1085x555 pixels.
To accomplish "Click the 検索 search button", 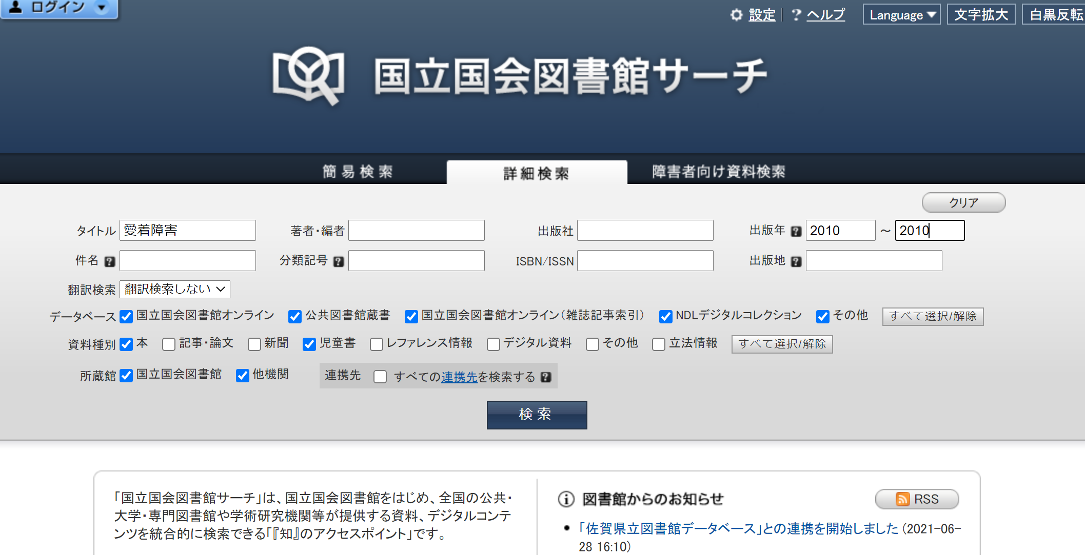I will pyautogui.click(x=537, y=415).
